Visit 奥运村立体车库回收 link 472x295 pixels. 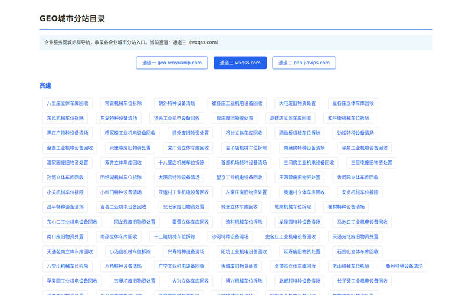304,192
